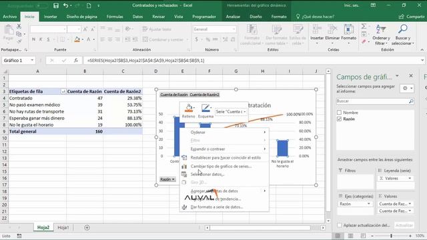Click the search magnifier in Buscar box

click(x=411, y=101)
